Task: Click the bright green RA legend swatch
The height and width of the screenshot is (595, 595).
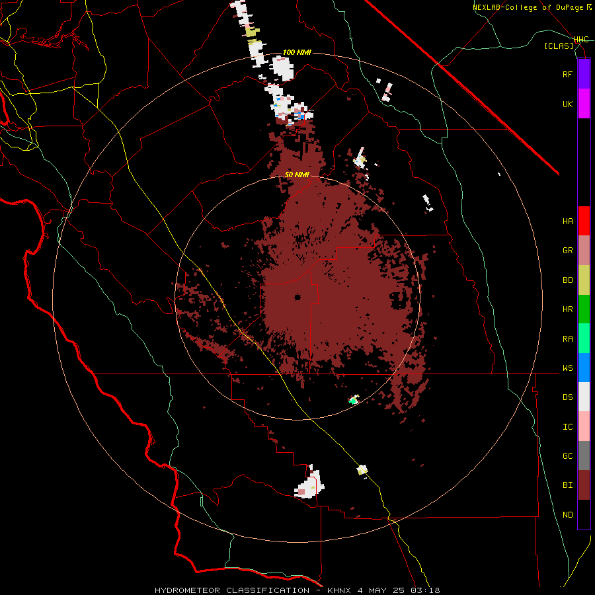Action: coord(584,338)
